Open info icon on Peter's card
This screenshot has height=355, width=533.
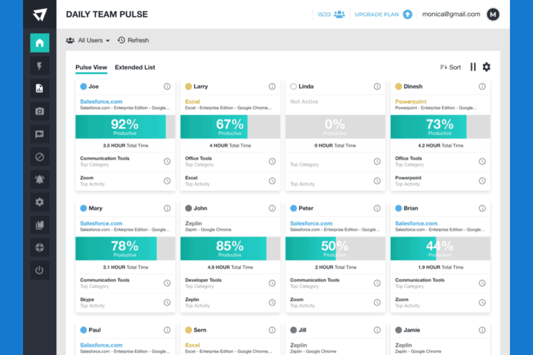[377, 208]
